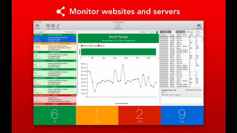This screenshot has height=133, width=237.
Task: Click the orange Warning count tile
Action: (97, 115)
